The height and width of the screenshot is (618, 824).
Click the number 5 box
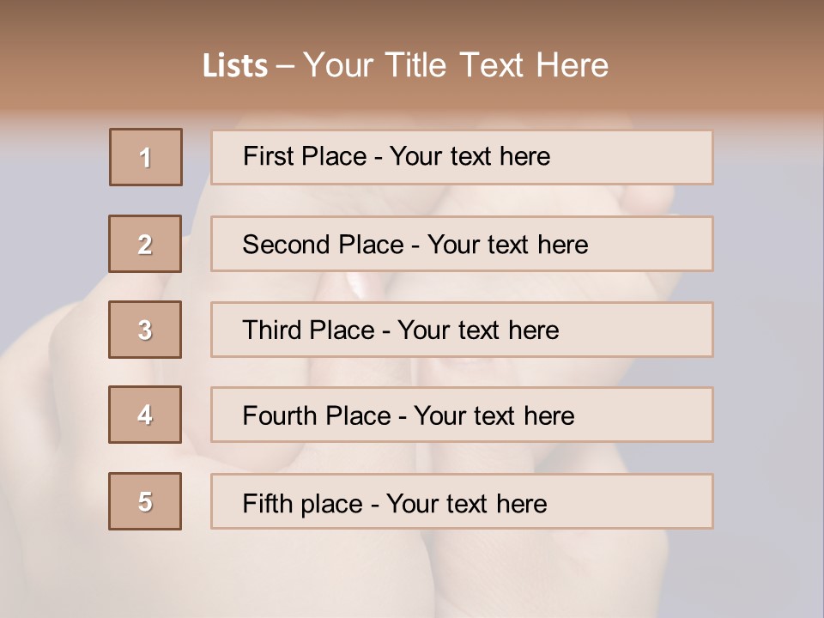tap(145, 501)
